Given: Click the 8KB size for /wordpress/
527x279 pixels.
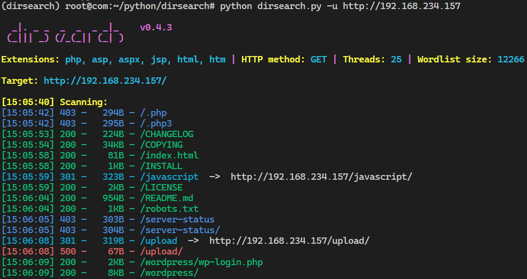Looking at the screenshot, I should click(116, 273).
